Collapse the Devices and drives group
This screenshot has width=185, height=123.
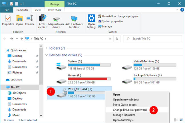coord(47,55)
